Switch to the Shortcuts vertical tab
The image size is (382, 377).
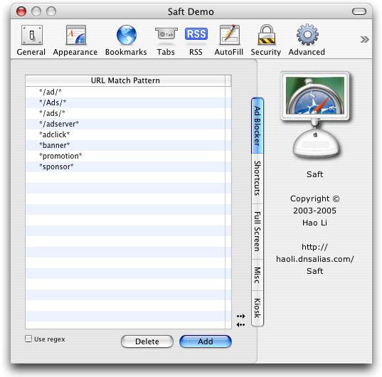[258, 179]
